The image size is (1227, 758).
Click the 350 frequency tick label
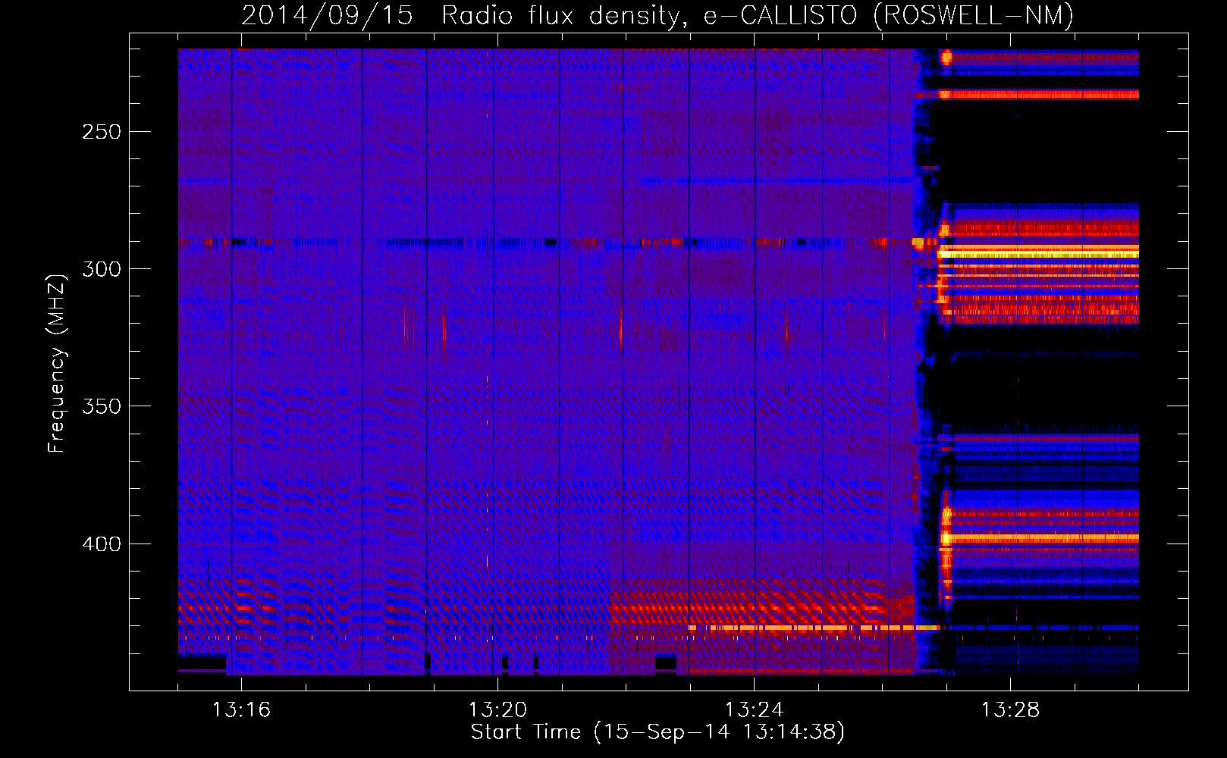(x=102, y=406)
